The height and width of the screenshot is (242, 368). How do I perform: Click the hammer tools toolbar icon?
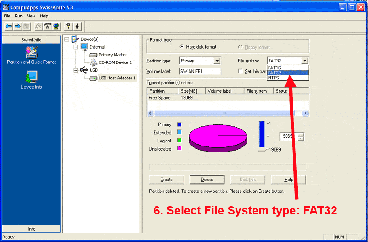[47, 26]
